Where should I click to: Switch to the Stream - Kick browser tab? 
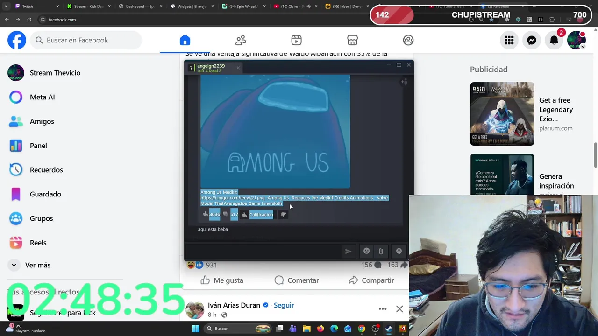(89, 7)
